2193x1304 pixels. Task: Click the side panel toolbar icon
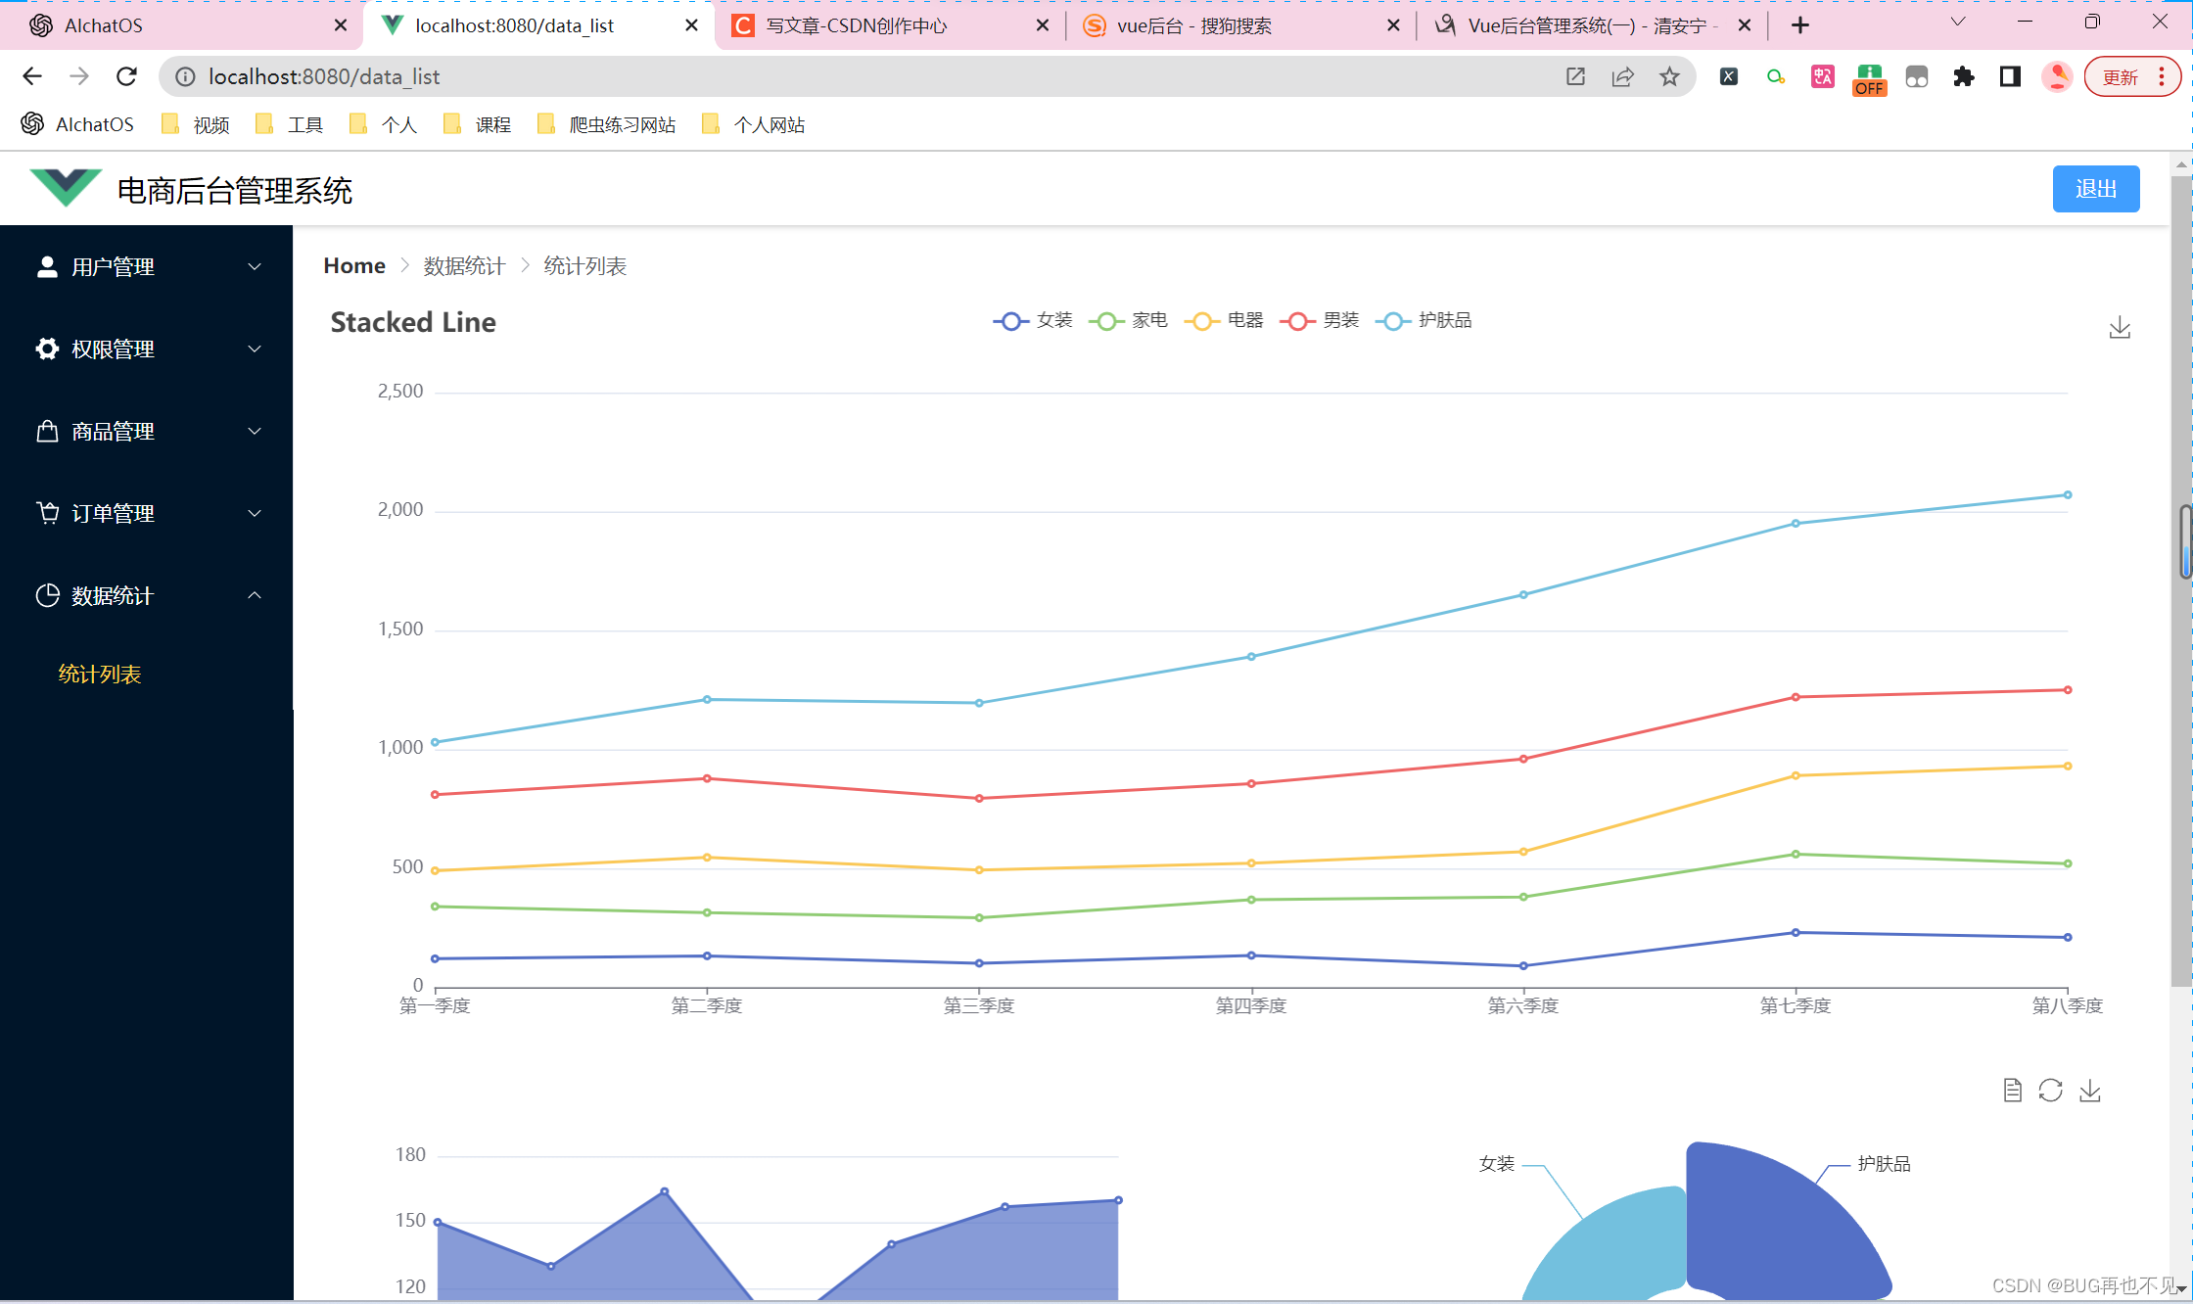click(x=2010, y=76)
